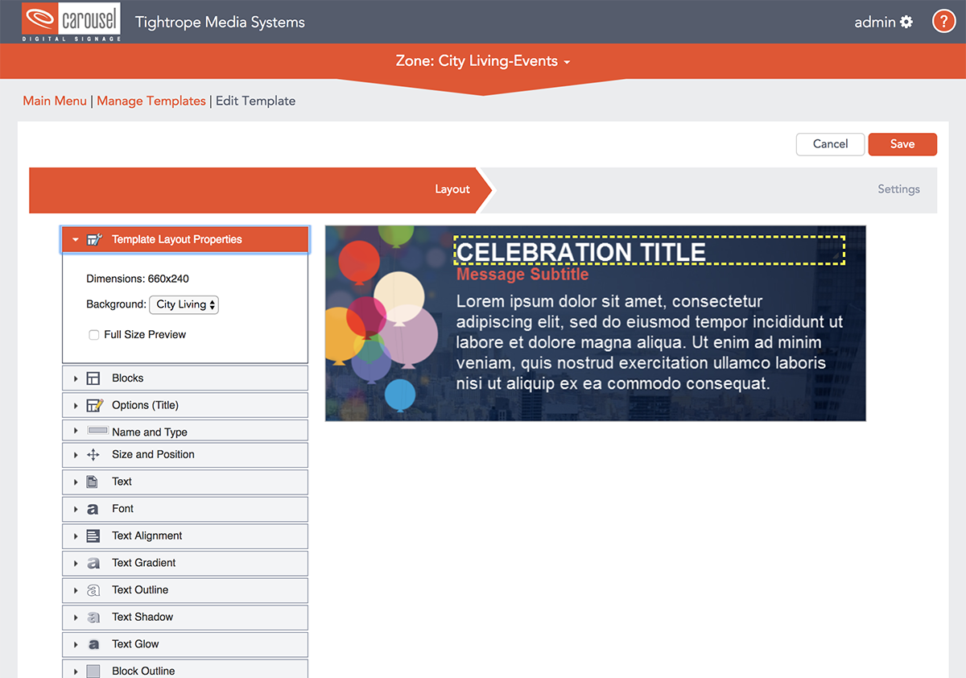Select the Message Subtitle text block
This screenshot has width=966, height=678.
pos(522,275)
